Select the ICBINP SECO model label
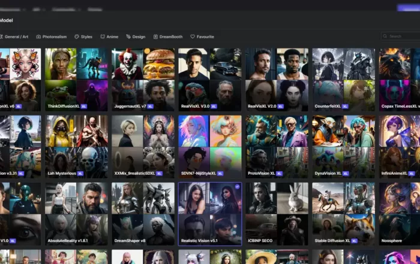This screenshot has height=264, width=420. [x=260, y=241]
